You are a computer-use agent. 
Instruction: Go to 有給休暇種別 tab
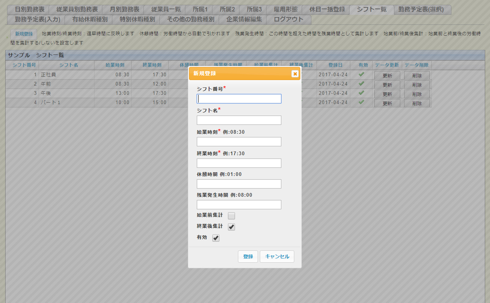[90, 19]
